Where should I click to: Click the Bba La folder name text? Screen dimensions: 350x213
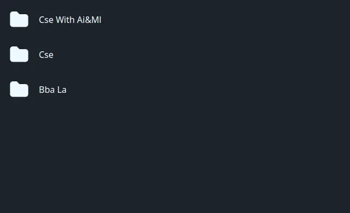click(52, 90)
